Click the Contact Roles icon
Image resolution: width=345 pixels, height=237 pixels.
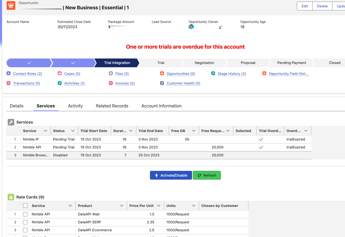tap(8, 74)
